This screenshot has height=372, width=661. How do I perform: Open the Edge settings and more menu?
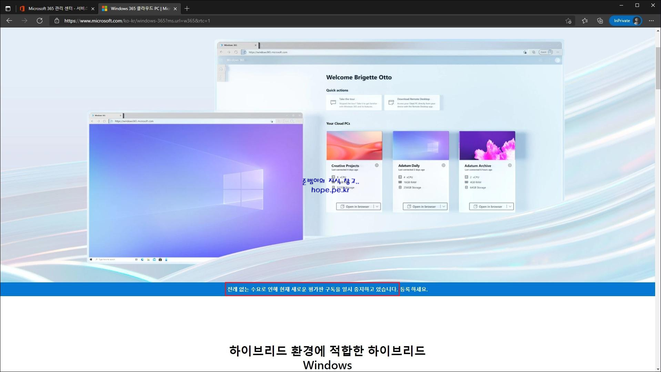click(651, 21)
